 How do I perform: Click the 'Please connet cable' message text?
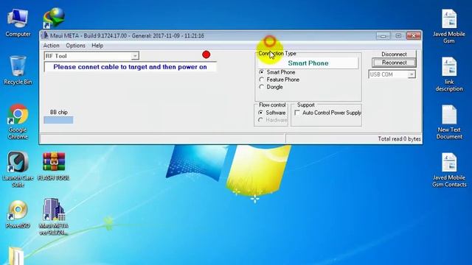130,67
